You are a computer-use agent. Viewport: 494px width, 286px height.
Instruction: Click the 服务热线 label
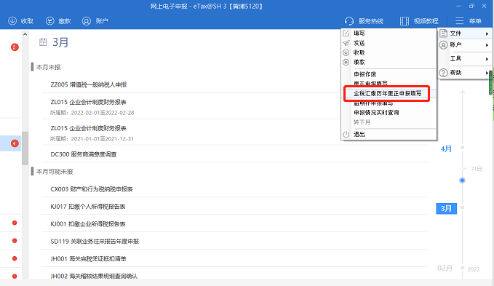[x=371, y=21]
